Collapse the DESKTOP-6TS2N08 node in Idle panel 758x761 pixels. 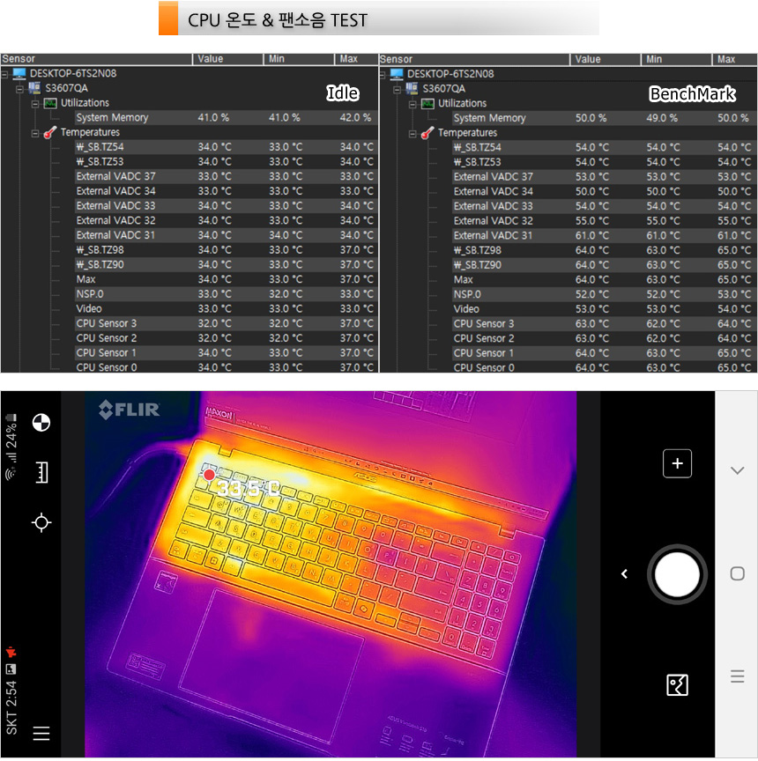tap(5, 74)
